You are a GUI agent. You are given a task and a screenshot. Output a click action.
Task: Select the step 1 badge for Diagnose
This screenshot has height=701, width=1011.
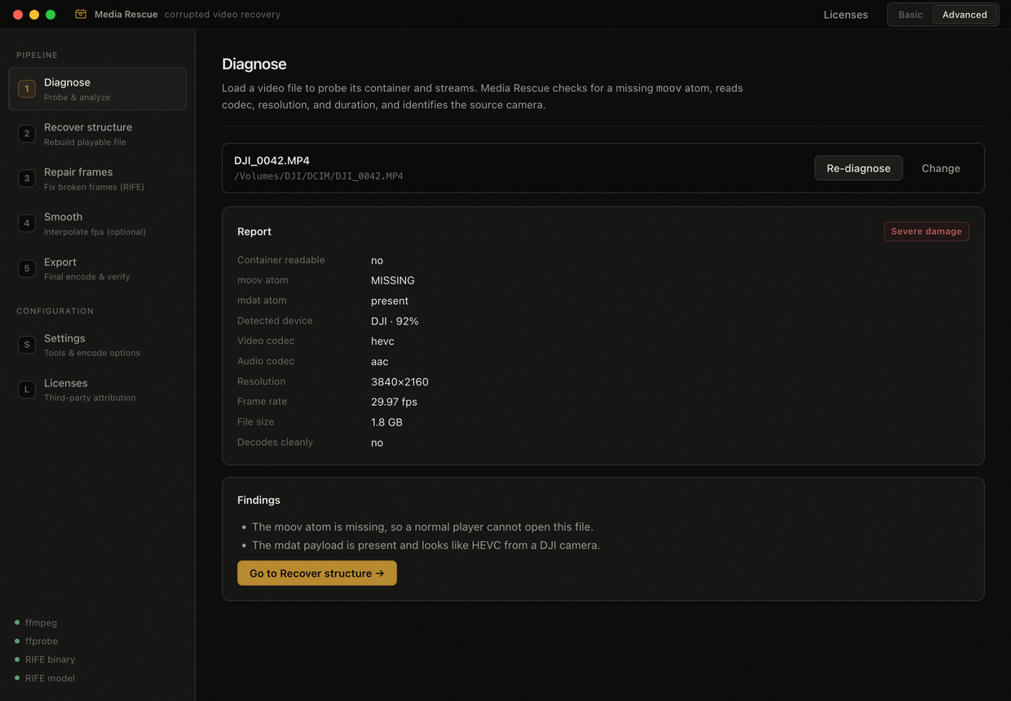click(27, 89)
